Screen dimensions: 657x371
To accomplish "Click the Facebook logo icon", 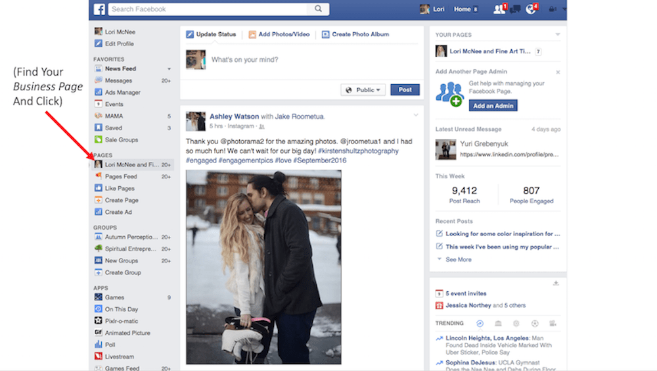I will 99,9.
